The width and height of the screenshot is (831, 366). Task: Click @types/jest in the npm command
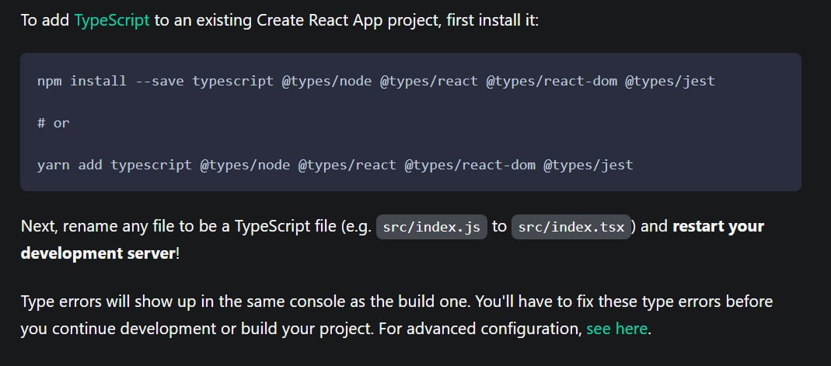pos(669,81)
